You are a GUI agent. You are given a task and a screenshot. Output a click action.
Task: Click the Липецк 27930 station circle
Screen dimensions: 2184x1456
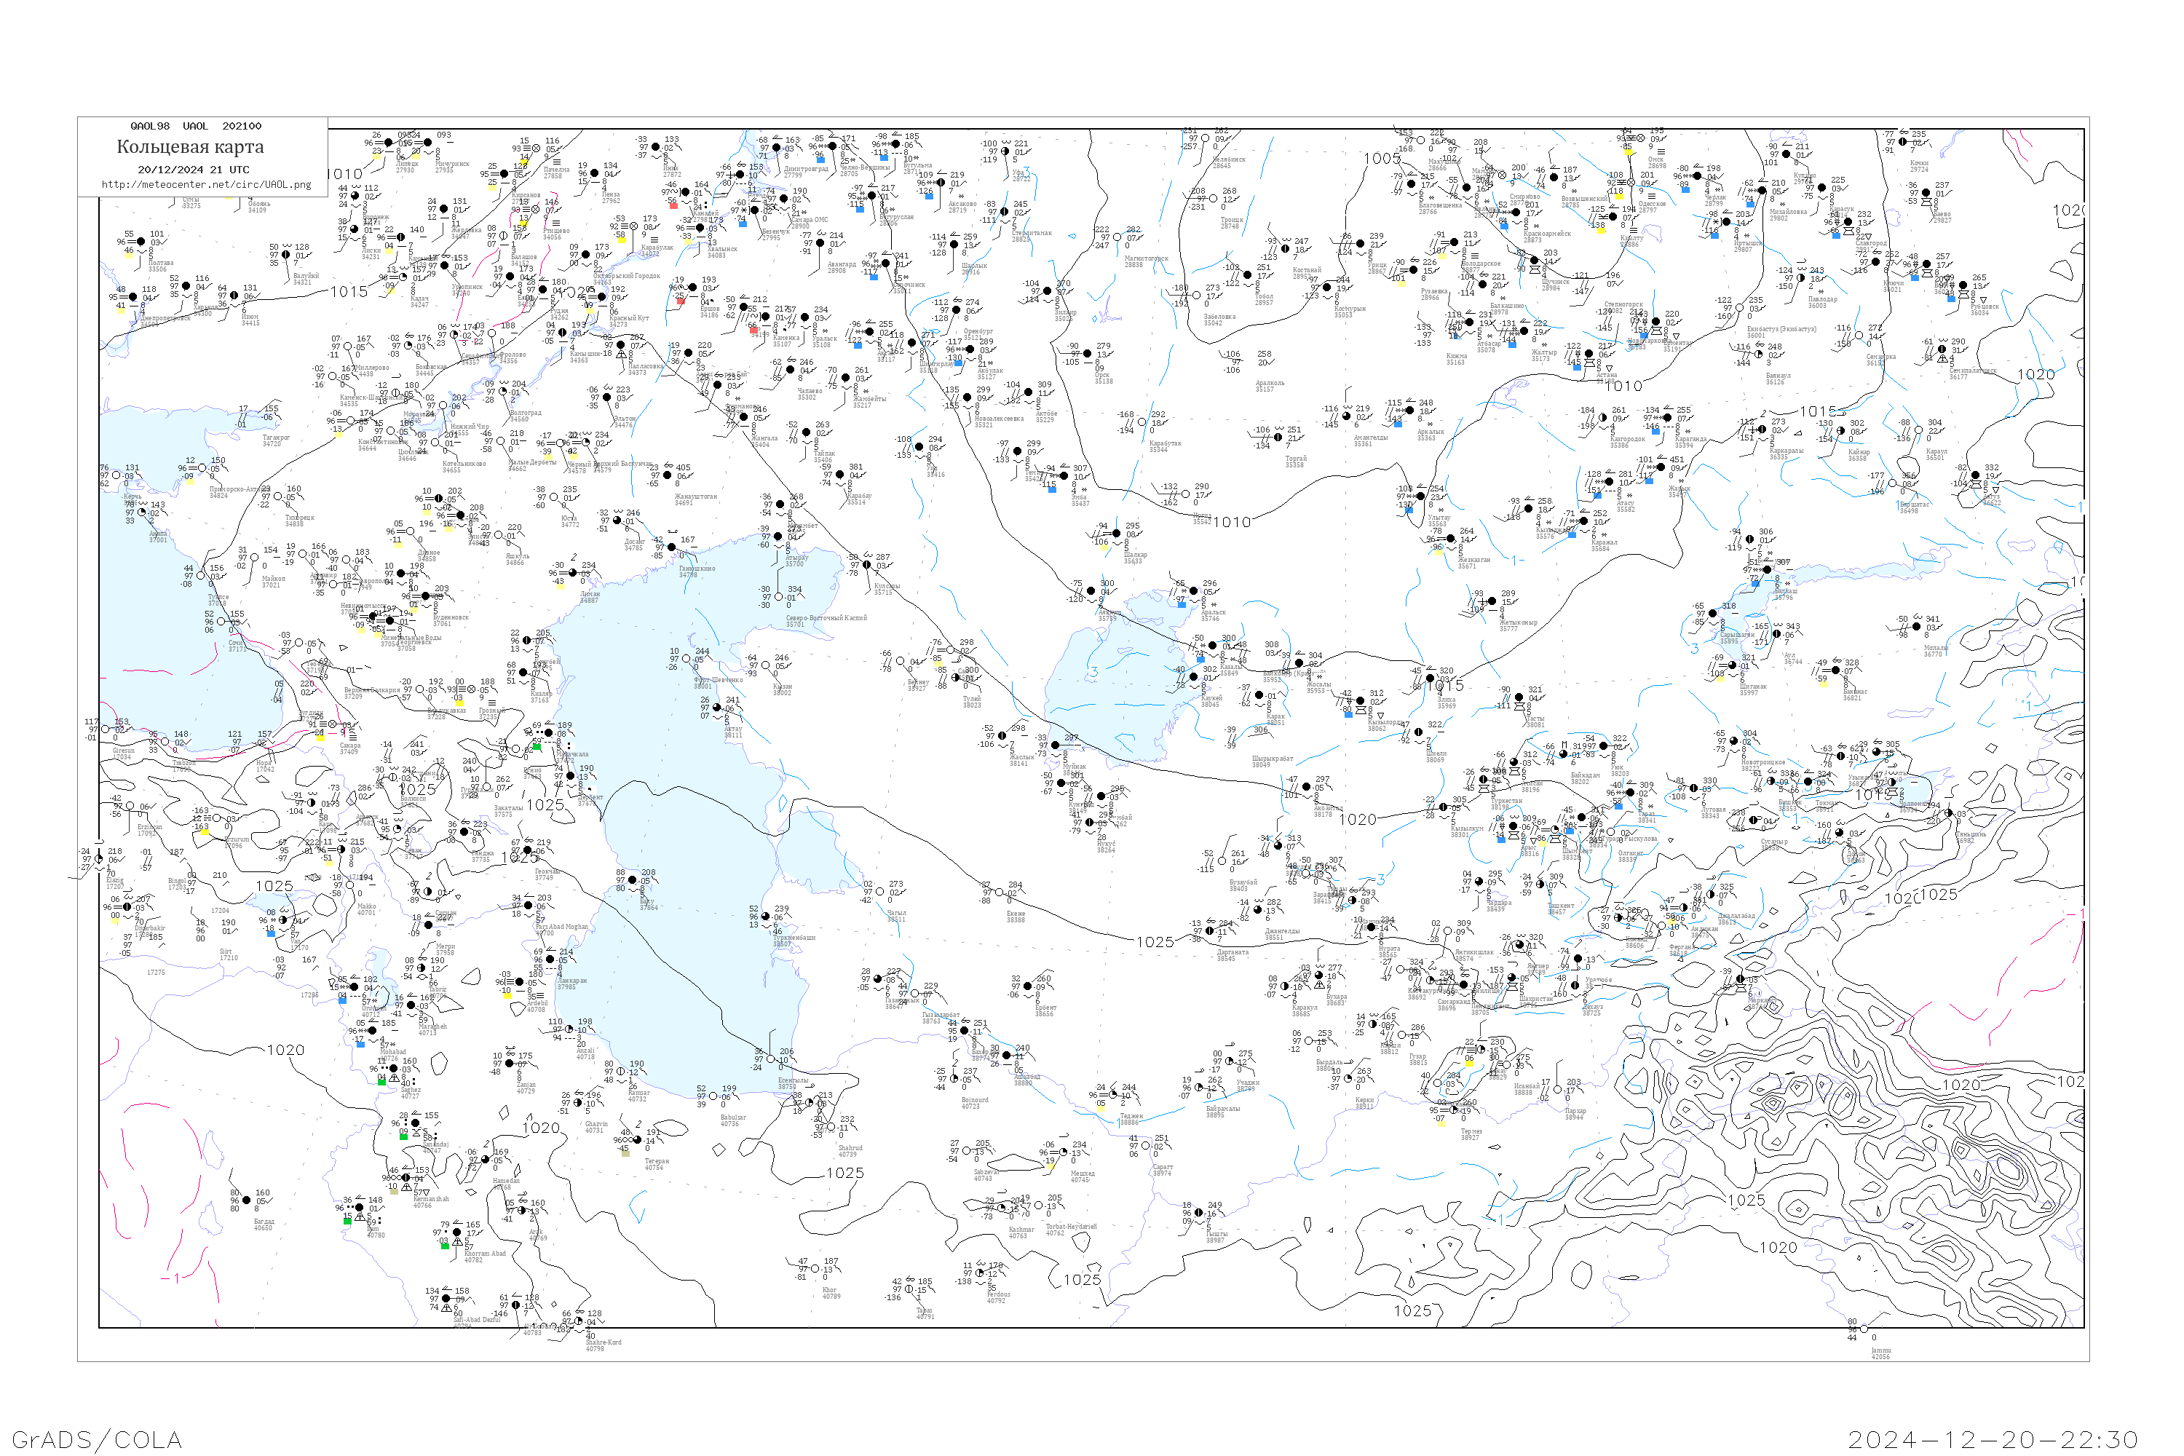[x=388, y=143]
